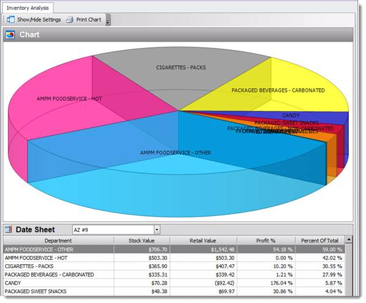366x303 pixels.
Task: Sort by the Department column header
Action: [x=58, y=241]
